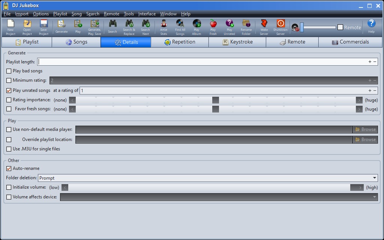Click Browse for non-default media player
The image size is (384, 240).
tap(365, 129)
